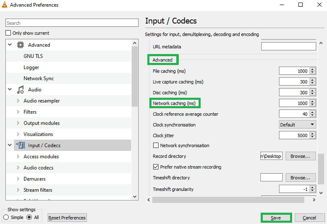The width and height of the screenshot is (327, 224).
Task: Expand the Audio codecs node
Action: click(18, 167)
